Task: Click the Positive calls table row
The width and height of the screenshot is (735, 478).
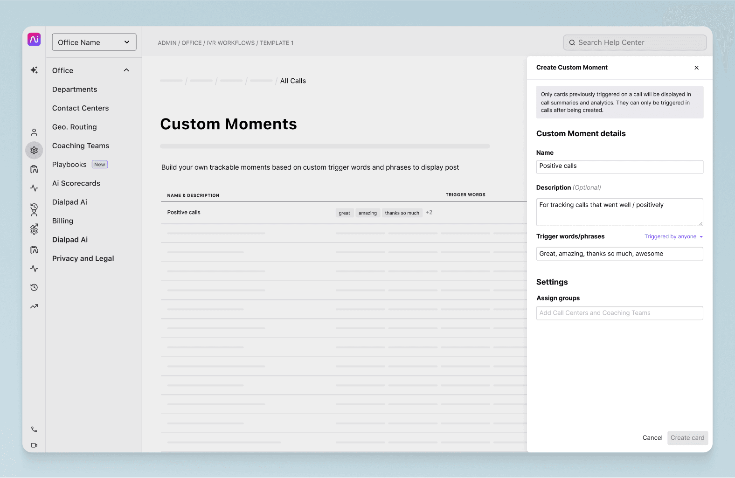Action: coord(343,213)
